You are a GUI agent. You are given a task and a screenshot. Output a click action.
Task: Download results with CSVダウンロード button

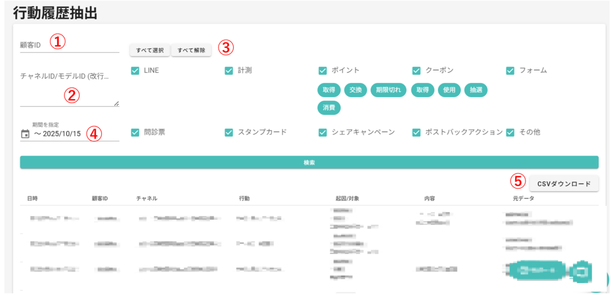point(564,184)
